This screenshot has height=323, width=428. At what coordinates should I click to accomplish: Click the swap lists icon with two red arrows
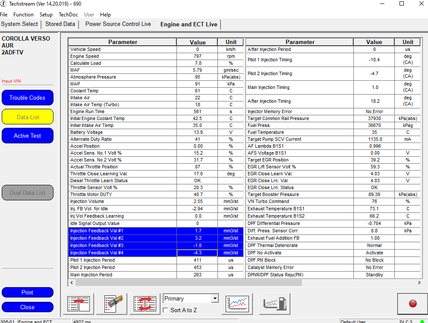tap(145, 304)
